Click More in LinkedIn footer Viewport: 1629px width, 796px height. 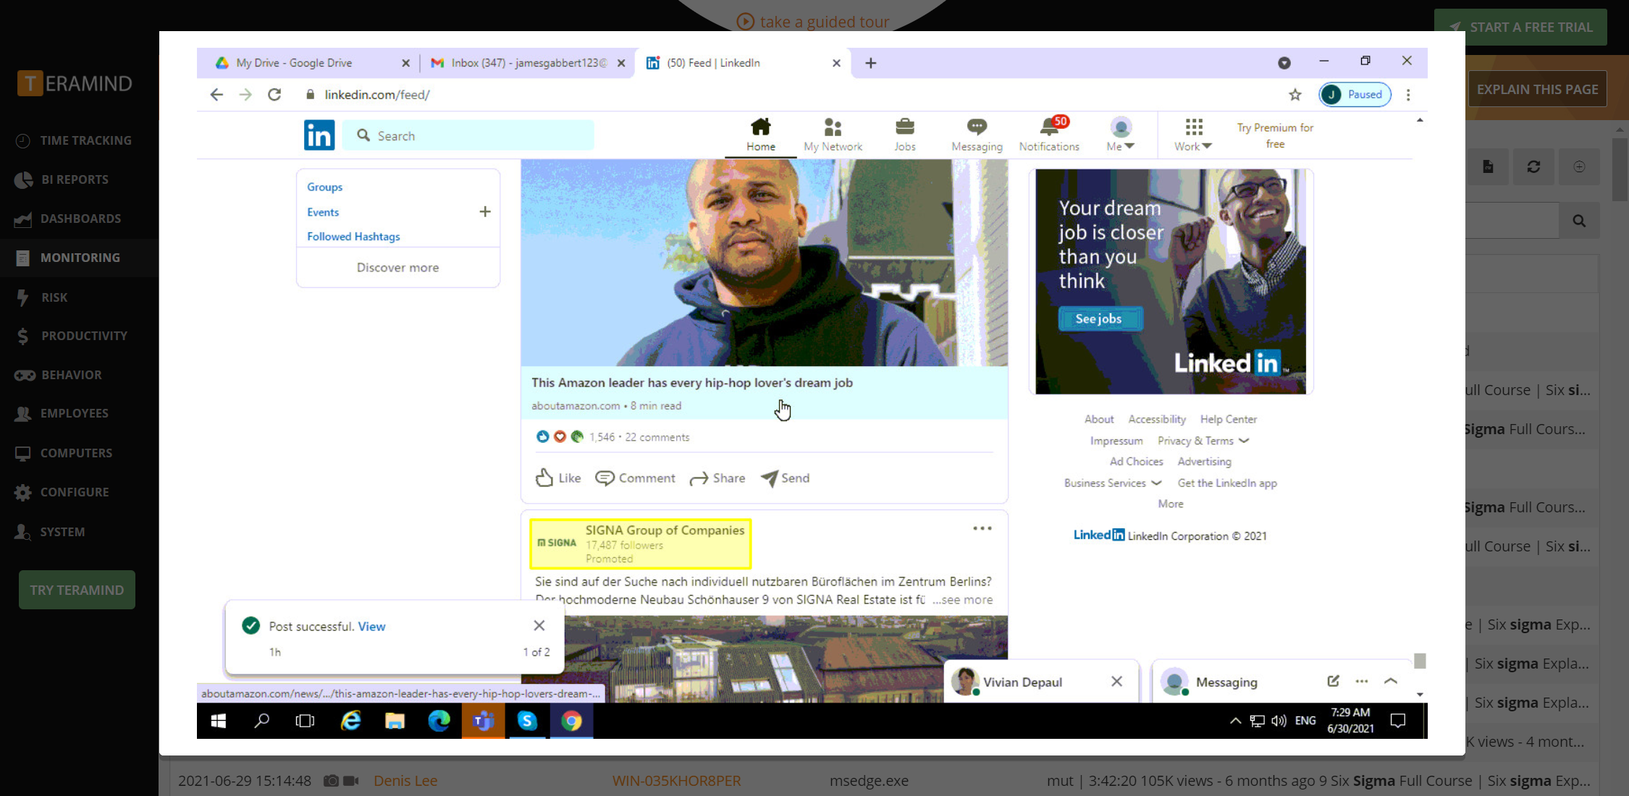pos(1171,504)
